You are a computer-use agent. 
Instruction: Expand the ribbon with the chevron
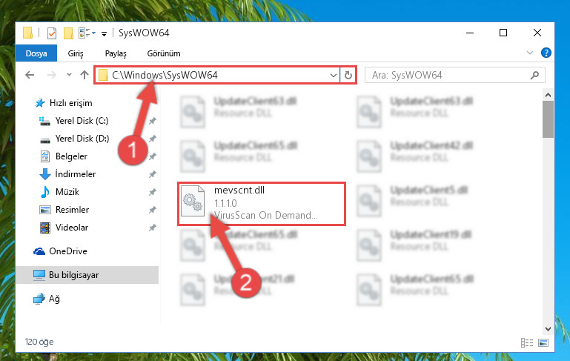coord(530,53)
